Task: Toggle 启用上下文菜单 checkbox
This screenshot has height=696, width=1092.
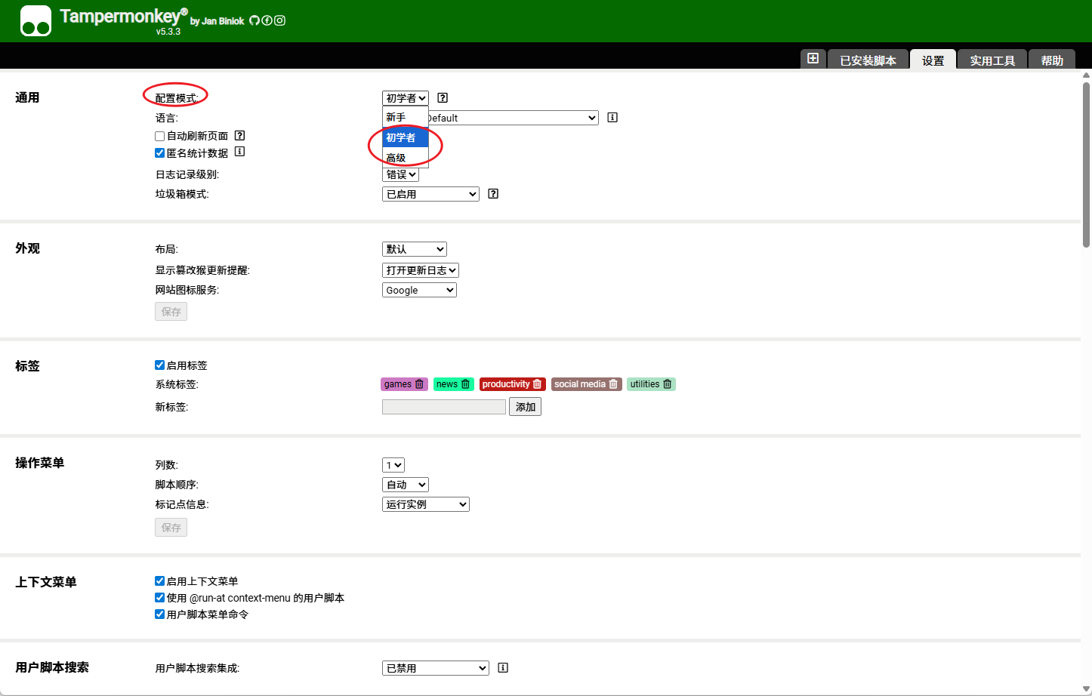Action: coord(160,581)
